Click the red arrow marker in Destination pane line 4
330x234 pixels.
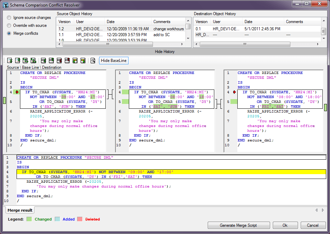(235, 92)
